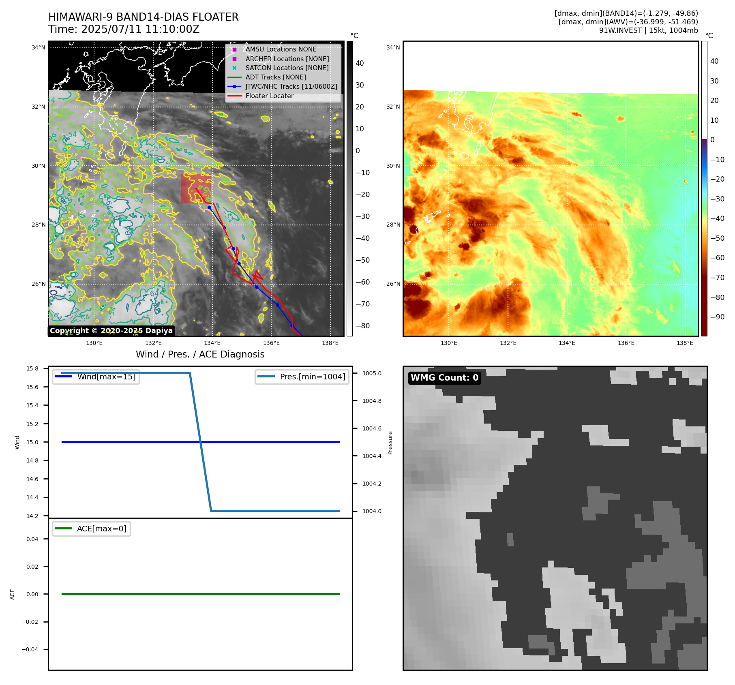This screenshot has height=685, width=735.
Task: Click the '14.2' tick on the Wind axis
Action: (32, 516)
